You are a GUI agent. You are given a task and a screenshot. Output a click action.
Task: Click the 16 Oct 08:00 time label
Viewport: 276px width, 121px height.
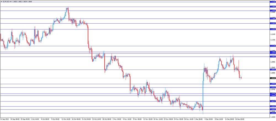point(76,119)
